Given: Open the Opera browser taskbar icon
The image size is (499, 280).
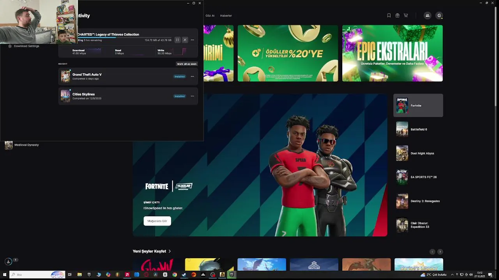Looking at the screenshot, I should [x=146, y=275].
